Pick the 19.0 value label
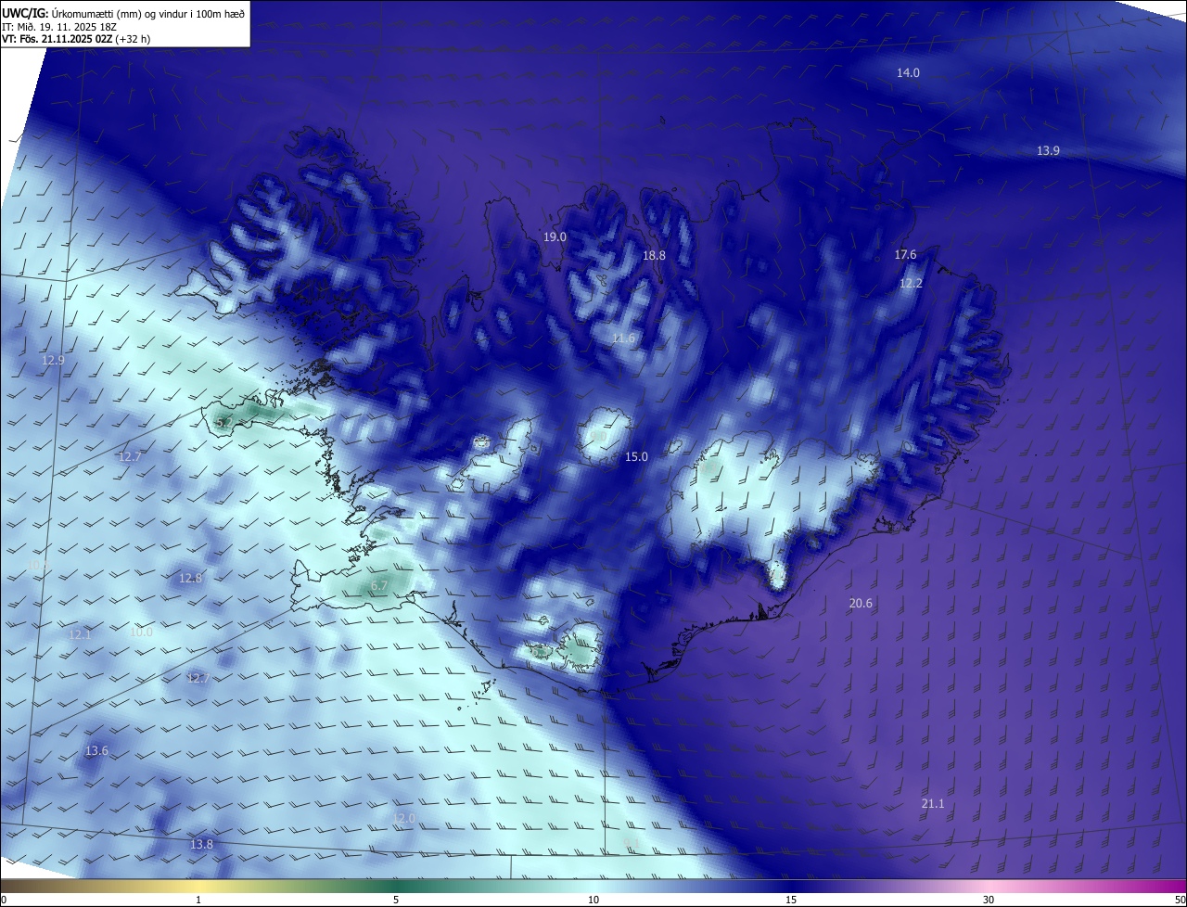 (x=555, y=237)
